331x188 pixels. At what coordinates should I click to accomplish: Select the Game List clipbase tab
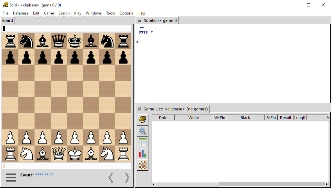point(173,109)
